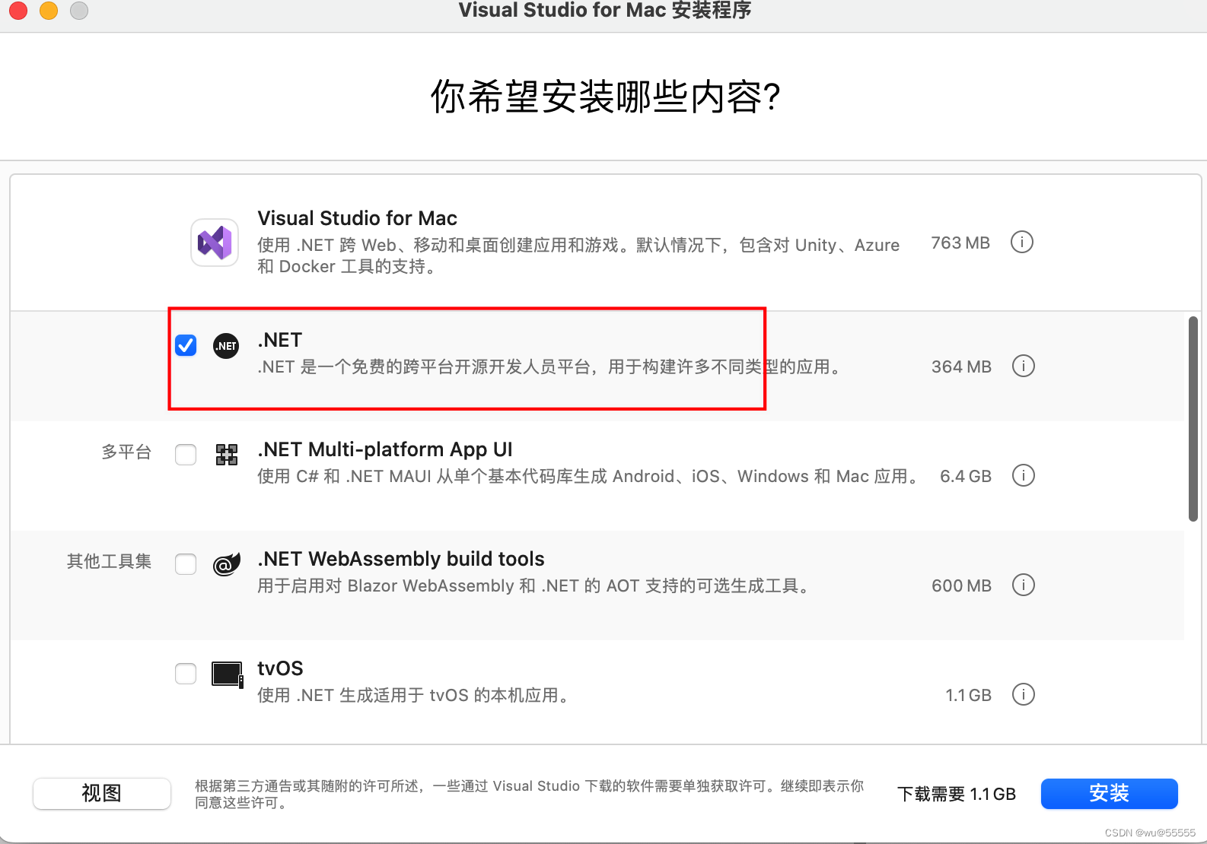Viewport: 1207px width, 844px height.
Task: Click the tvOS description 生成适用于 tvOS 的本机应用
Action: [414, 695]
